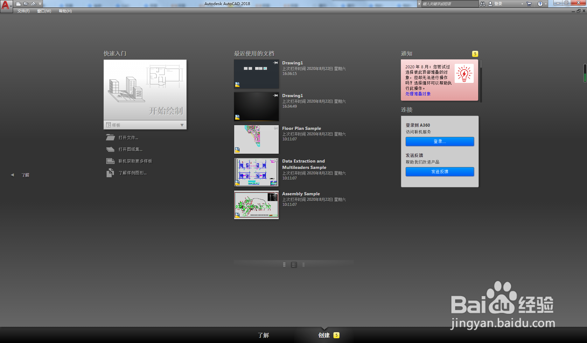Image resolution: width=587 pixels, height=343 pixels.
Task: Open the Autodesk App Store cart icon
Action: 529,4
